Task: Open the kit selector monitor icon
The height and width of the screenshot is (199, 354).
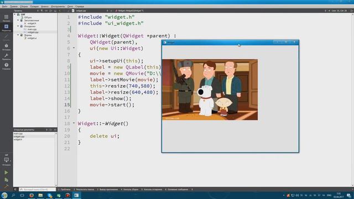Action: (x=6, y=160)
